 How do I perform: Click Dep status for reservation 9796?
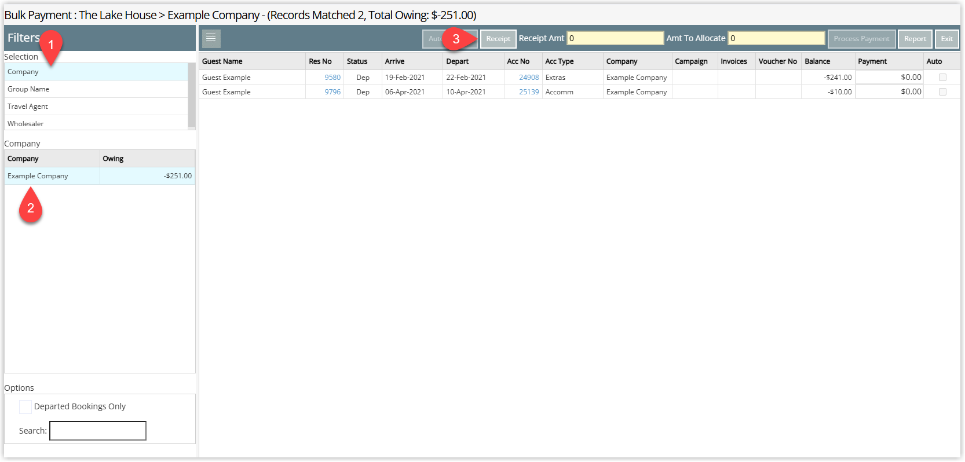(363, 92)
